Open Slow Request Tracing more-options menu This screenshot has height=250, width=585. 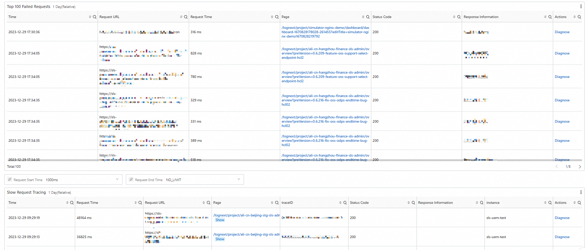581,192
